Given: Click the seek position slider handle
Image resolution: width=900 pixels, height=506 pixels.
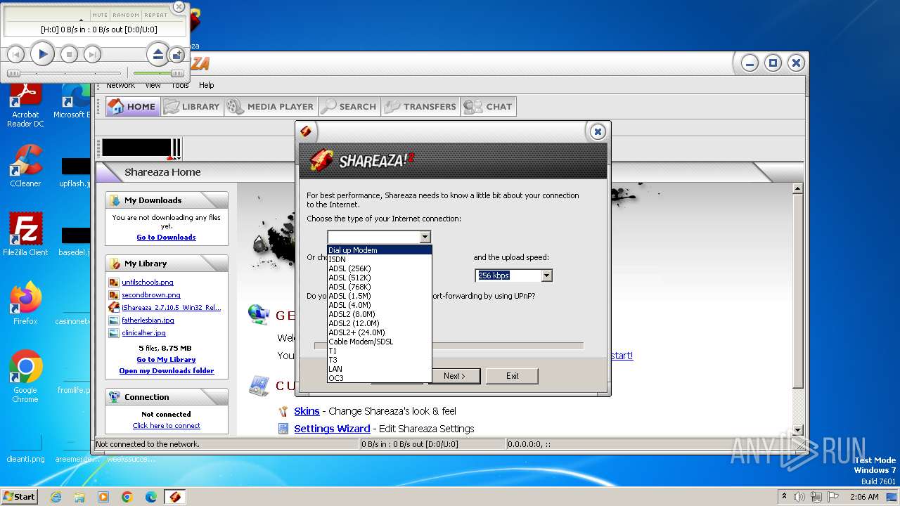Looking at the screenshot, I should pyautogui.click(x=13, y=73).
